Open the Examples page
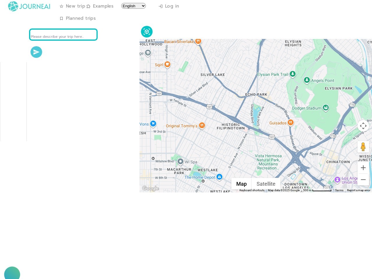 pos(100,6)
